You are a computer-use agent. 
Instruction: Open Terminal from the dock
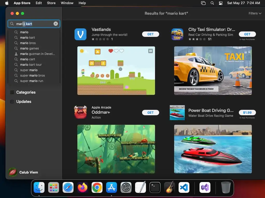tap(155, 187)
